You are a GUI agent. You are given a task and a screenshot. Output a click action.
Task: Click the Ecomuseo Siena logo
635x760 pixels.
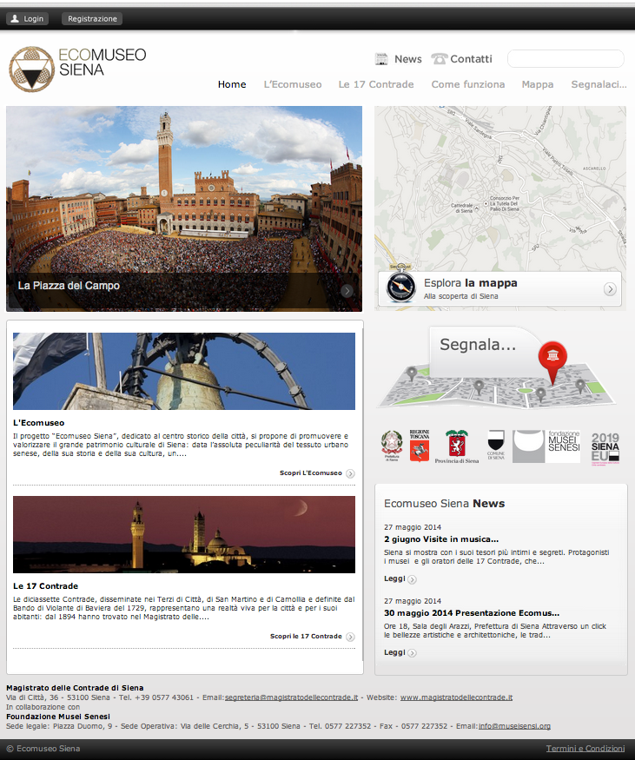[x=77, y=69]
